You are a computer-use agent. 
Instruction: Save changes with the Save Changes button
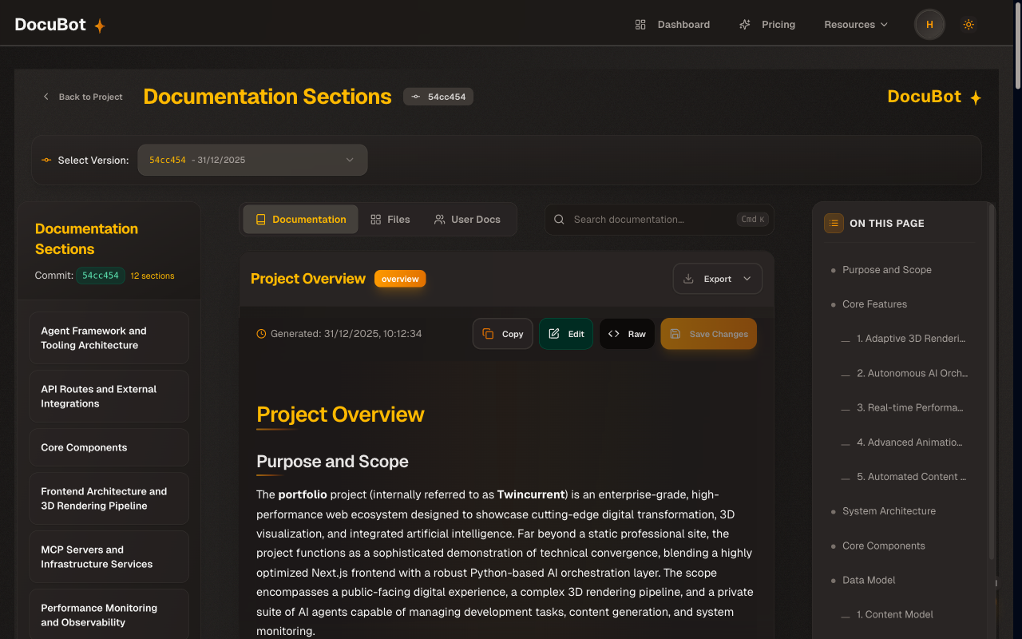(x=708, y=333)
